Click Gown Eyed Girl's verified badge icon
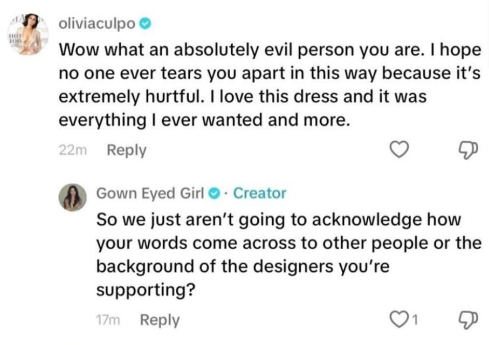The width and height of the screenshot is (489, 345). tap(214, 193)
